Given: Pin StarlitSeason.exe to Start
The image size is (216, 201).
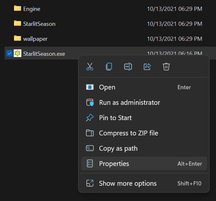Looking at the screenshot, I should tap(115, 118).
